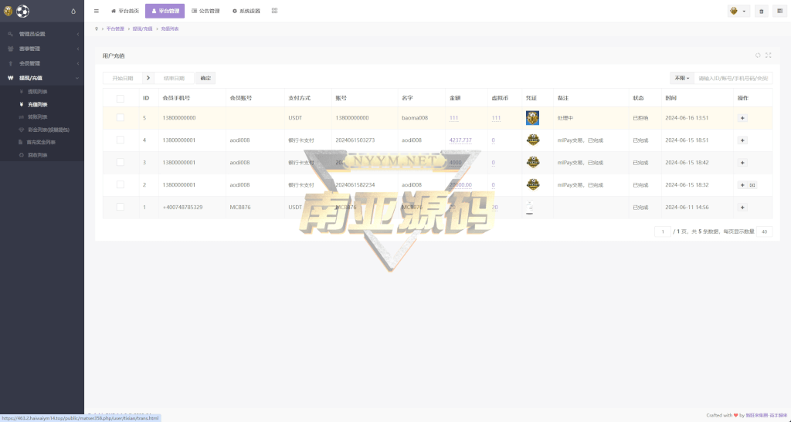Open 提现列表 in the sidebar submenu

[x=37, y=92]
